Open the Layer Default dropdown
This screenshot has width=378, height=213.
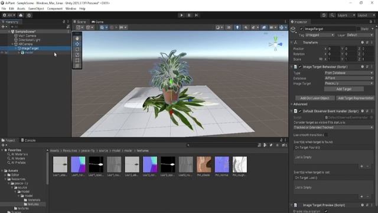360,35
